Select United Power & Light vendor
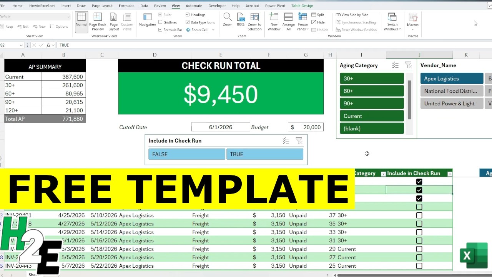492x277 pixels. pos(452,103)
